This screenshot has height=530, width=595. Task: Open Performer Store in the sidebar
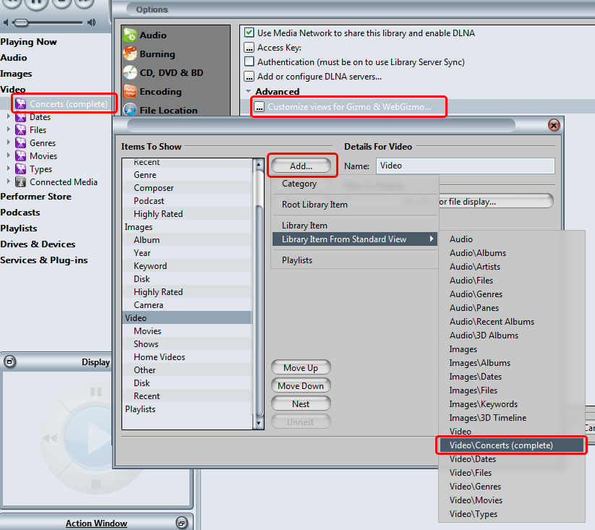[35, 197]
